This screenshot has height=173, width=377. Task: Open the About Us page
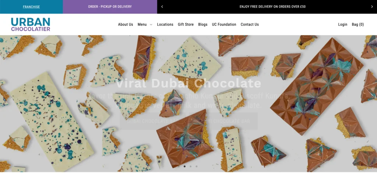coord(126,25)
